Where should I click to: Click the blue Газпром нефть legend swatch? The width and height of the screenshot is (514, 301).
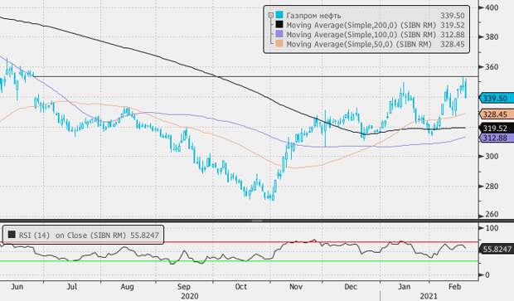tap(279, 15)
